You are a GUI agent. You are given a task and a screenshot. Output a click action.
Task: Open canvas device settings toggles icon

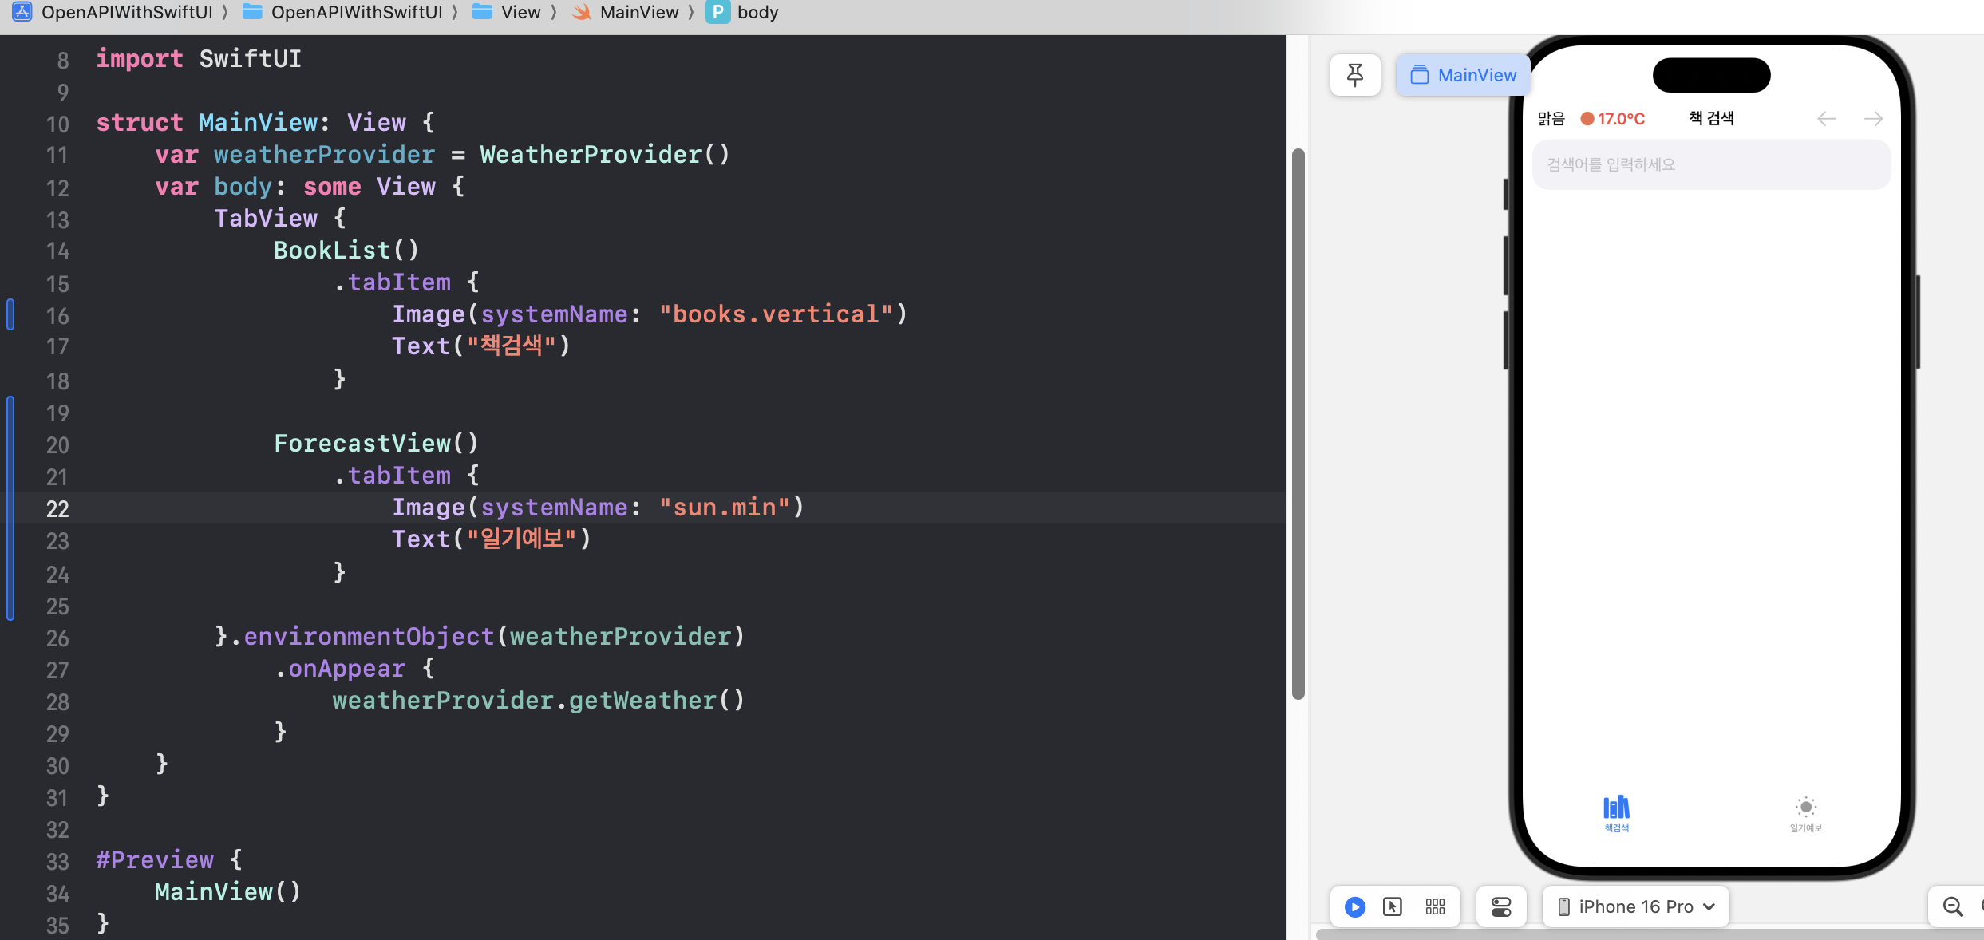tap(1500, 906)
